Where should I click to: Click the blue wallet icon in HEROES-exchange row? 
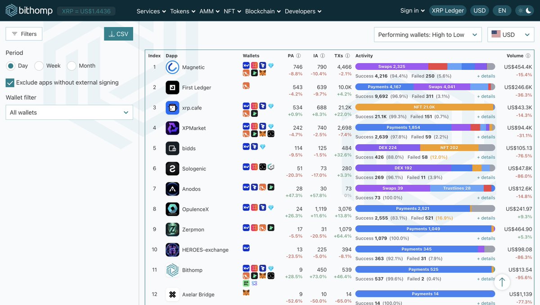246,248
